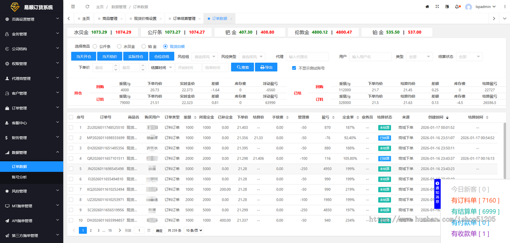Click the 当天开仓 button

click(84, 56)
